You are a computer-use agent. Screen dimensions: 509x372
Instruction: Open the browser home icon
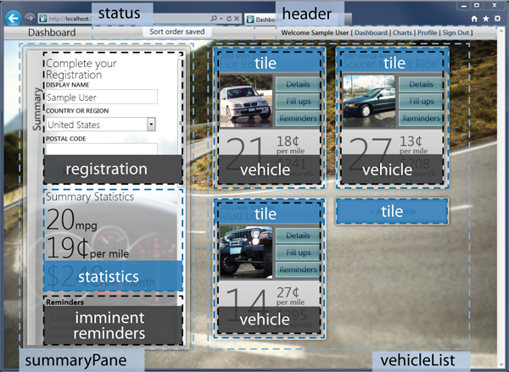tap(474, 19)
